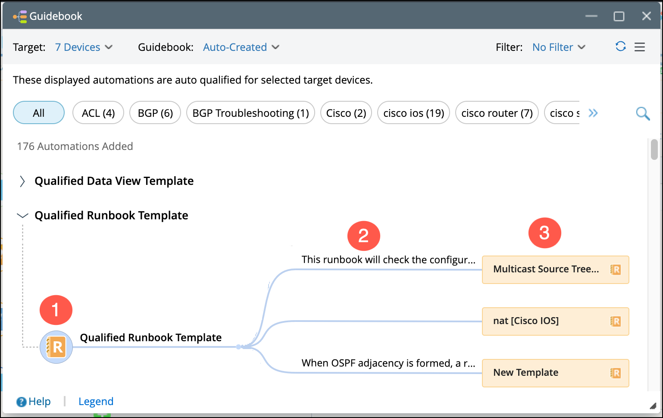Open the hamburger menu icon
663x418 pixels.
[x=640, y=47]
